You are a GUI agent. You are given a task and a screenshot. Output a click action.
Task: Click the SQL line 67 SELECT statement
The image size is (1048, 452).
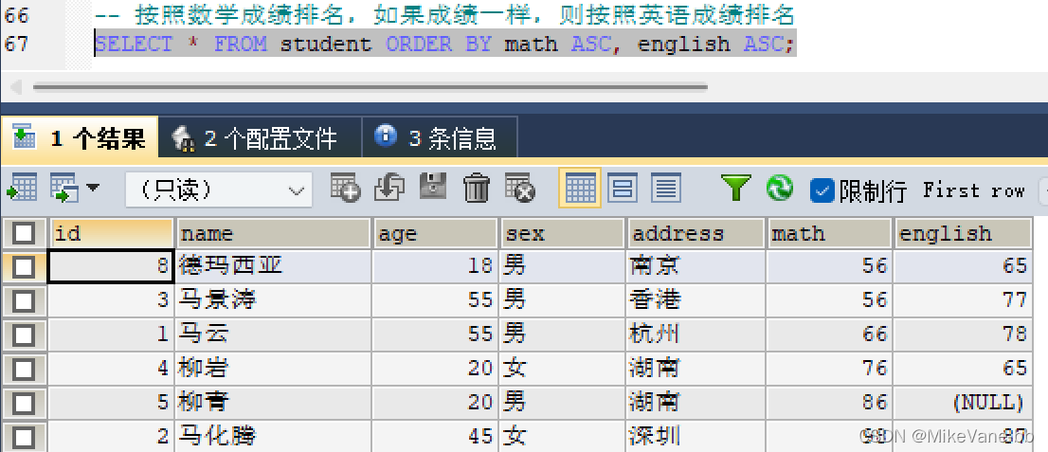click(444, 45)
